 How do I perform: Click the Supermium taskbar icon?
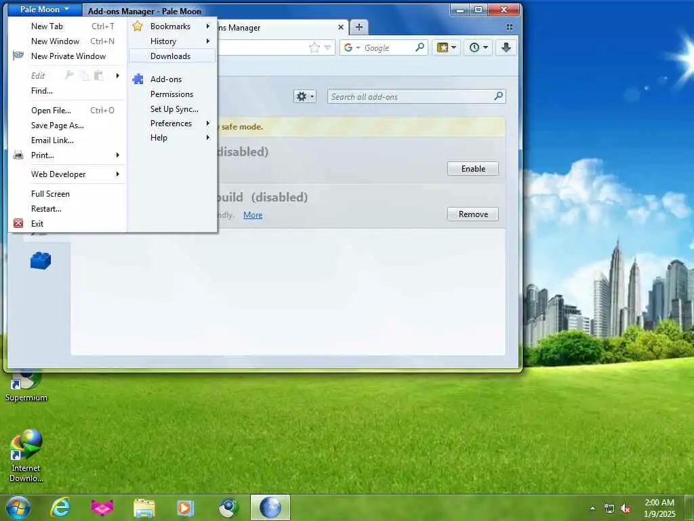228,508
